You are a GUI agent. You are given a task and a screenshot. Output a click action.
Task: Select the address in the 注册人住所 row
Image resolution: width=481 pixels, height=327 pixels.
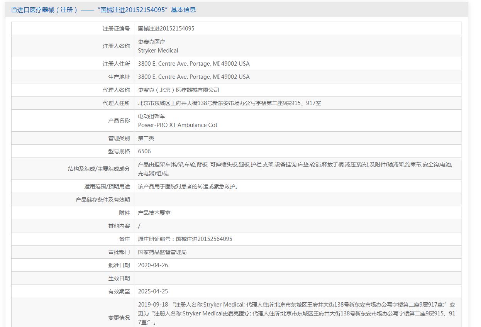194,64
